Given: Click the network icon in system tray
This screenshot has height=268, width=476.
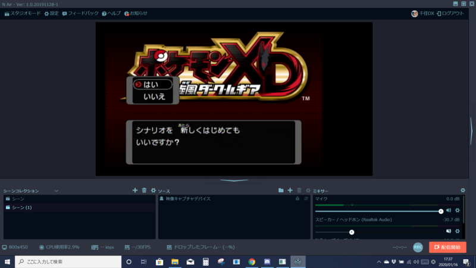Looking at the screenshot, I should click(409, 262).
